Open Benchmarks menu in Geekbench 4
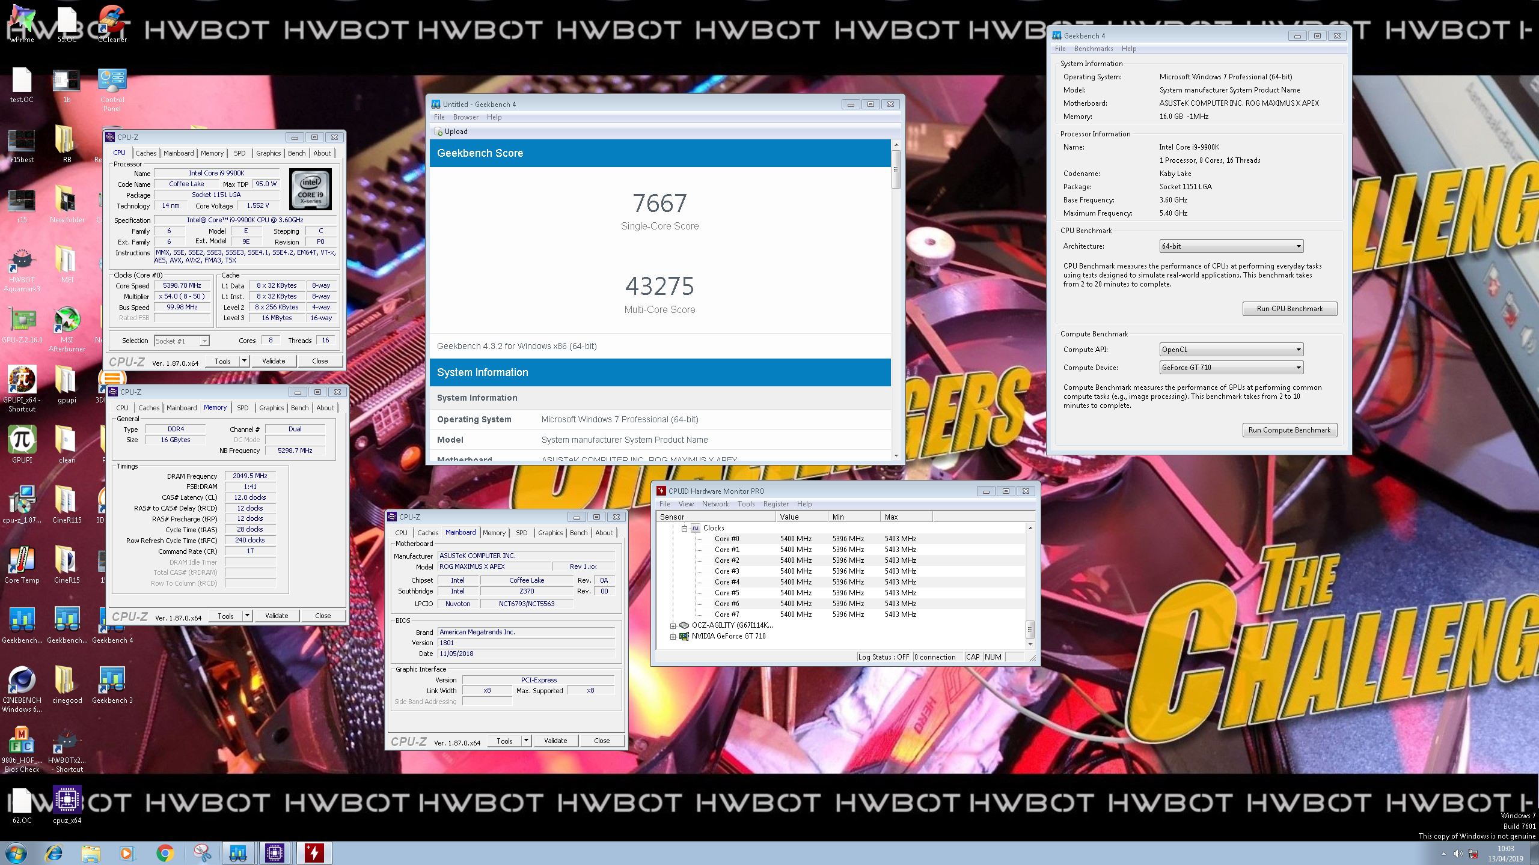1539x865 pixels. click(1094, 49)
